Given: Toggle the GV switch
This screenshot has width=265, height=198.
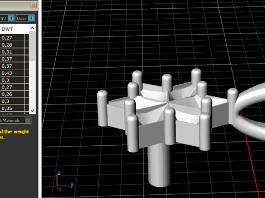Looking at the screenshot, I should click(11, 18).
